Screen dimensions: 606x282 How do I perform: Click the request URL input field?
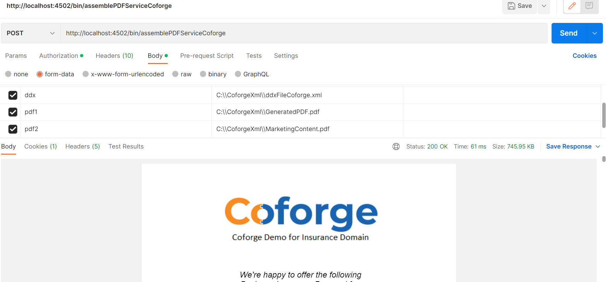(x=304, y=33)
